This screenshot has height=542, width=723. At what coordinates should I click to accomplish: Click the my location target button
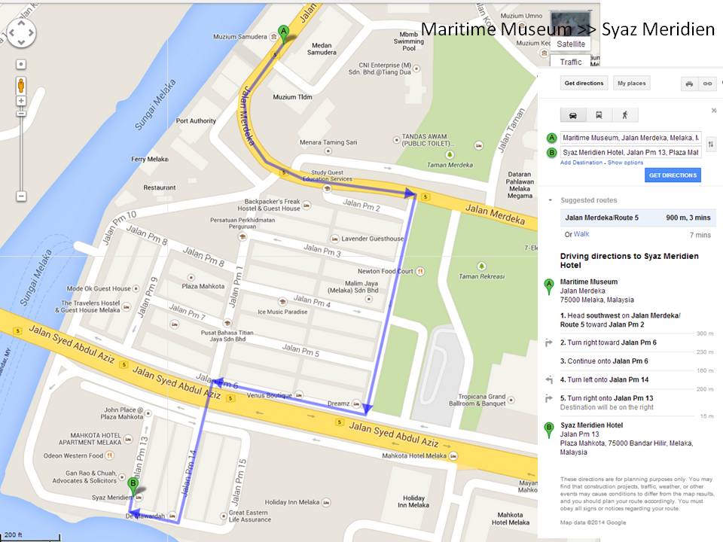21,64
